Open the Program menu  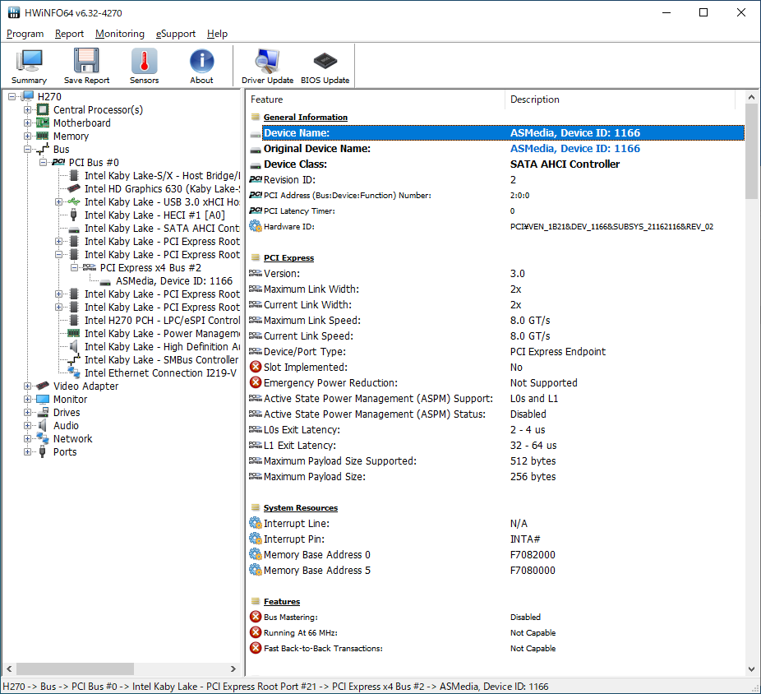[25, 34]
